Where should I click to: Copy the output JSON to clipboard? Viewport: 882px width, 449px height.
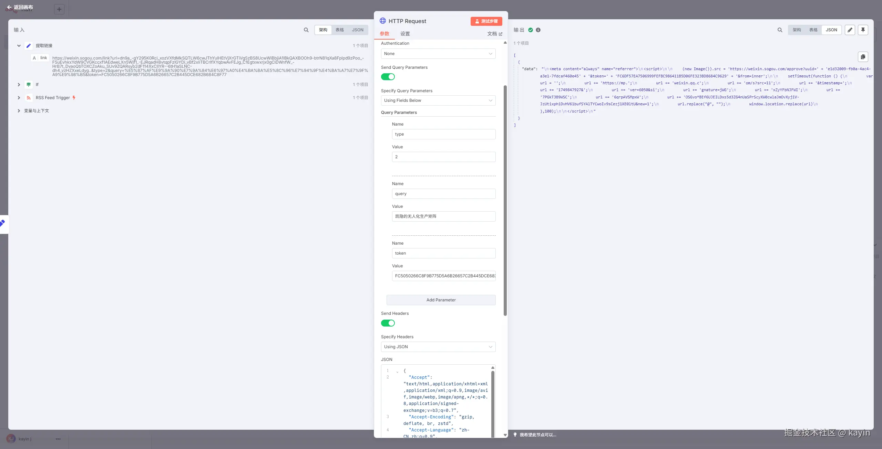(863, 57)
